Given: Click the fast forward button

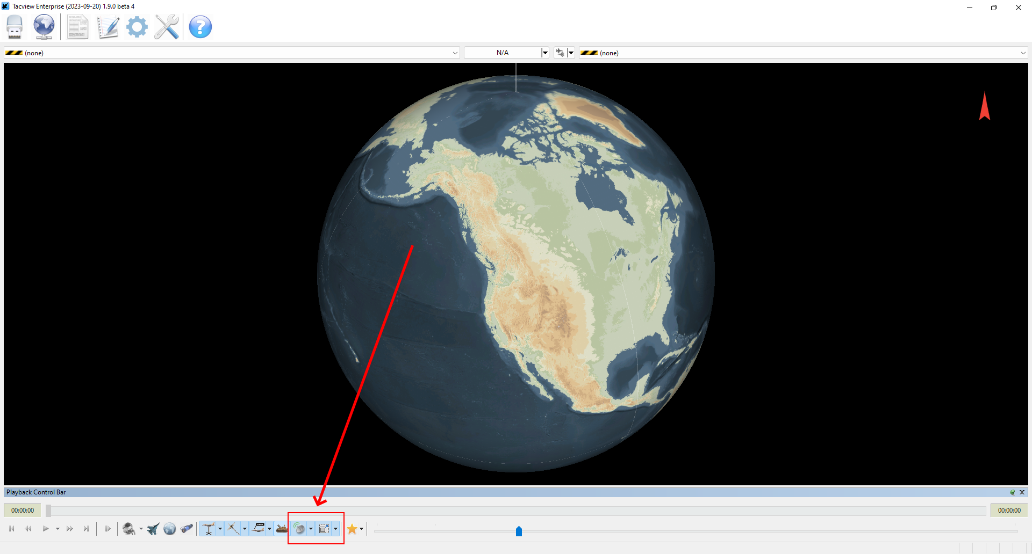Looking at the screenshot, I should tap(70, 529).
